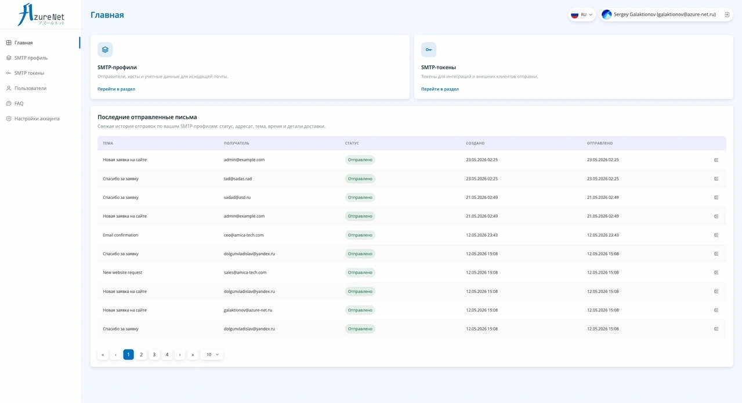
Task: Go to next page with › button
Action: 180,354
